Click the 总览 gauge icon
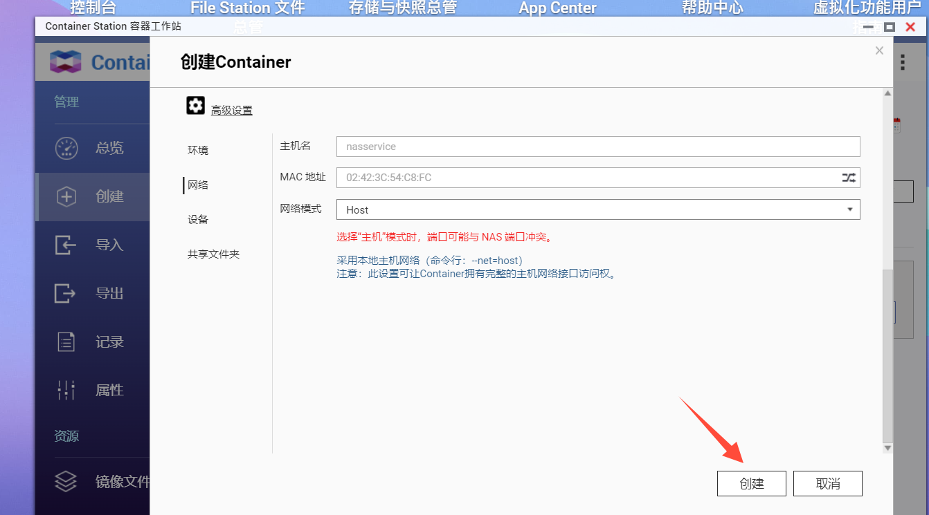The image size is (929, 515). (x=66, y=148)
